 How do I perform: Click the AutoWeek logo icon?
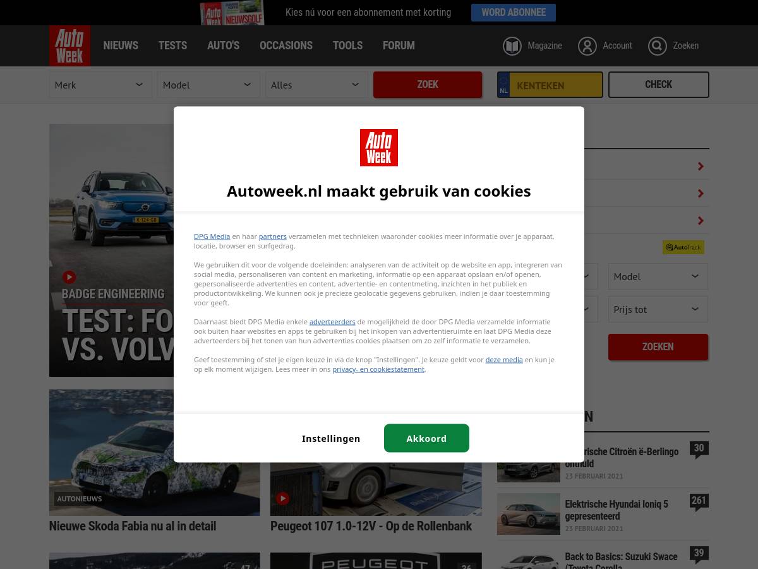tap(69, 46)
